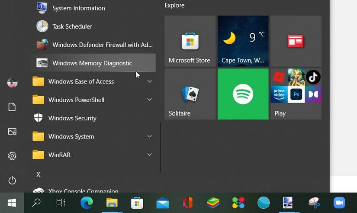Viewport: 357px width, 213px height.
Task: Launch Windows Memory Diagnostic
Action: coord(93,63)
